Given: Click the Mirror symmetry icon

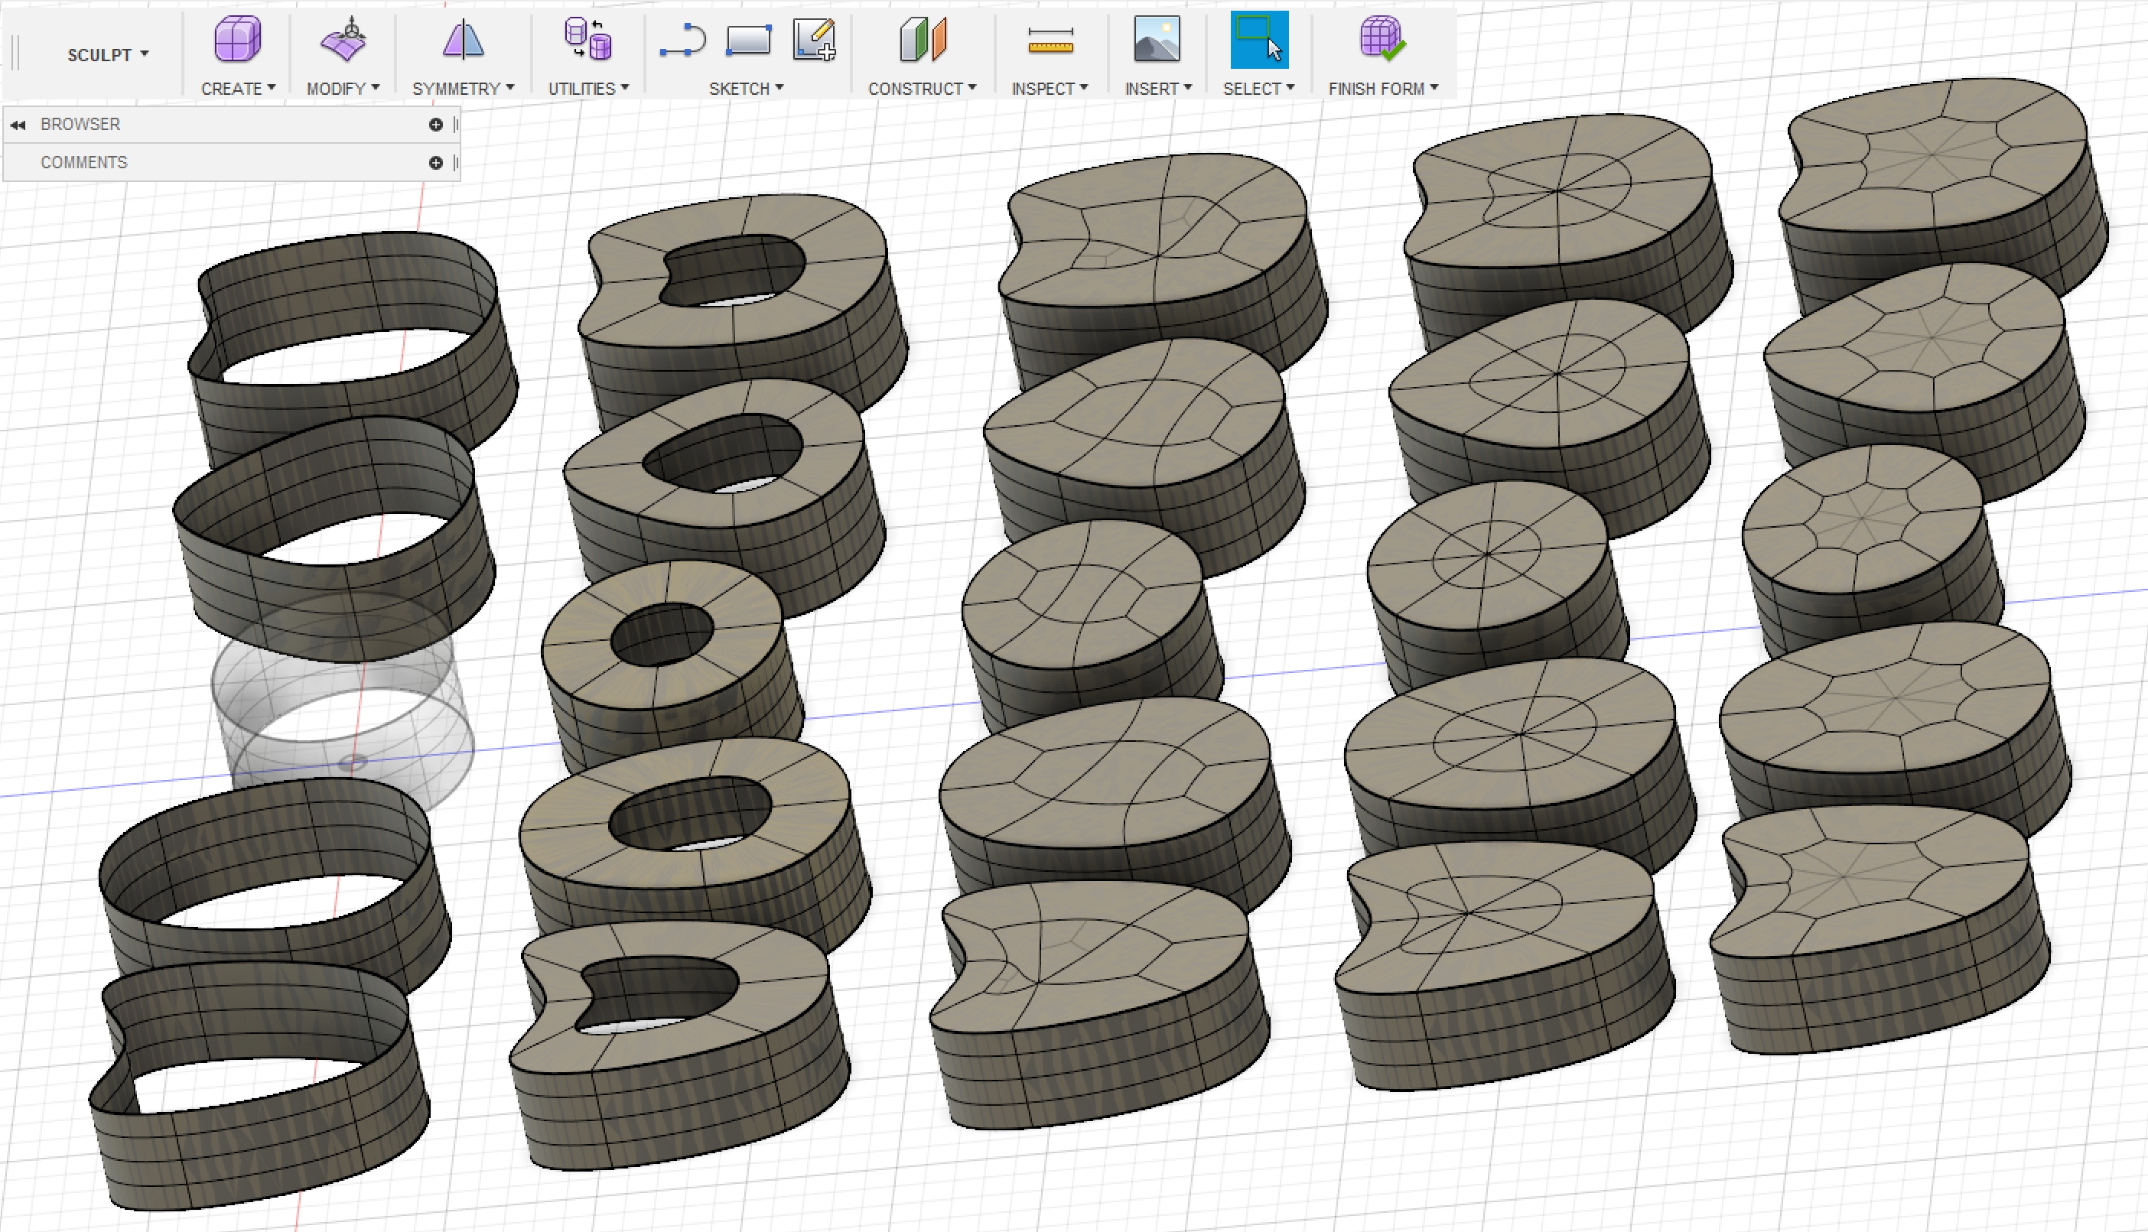Looking at the screenshot, I should pyautogui.click(x=463, y=40).
